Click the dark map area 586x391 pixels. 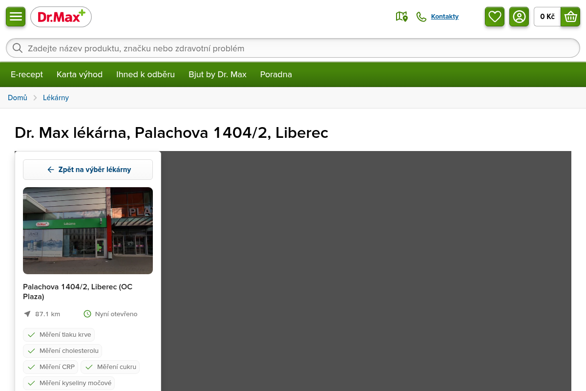366,271
